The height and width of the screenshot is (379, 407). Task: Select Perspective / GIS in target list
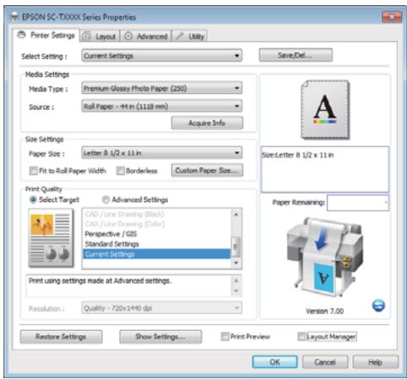156,234
